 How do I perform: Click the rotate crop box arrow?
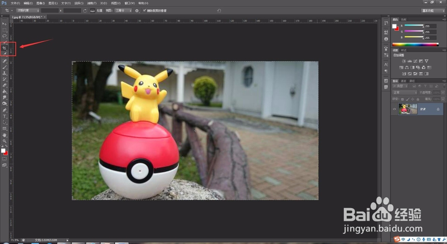click(x=84, y=11)
